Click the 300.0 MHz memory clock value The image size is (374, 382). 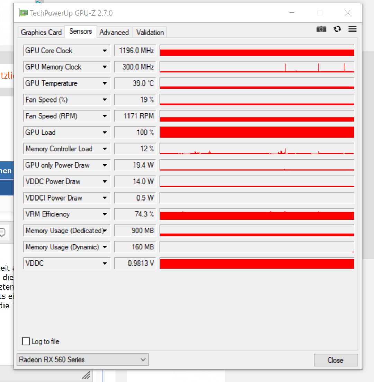[135, 67]
